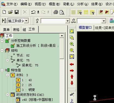
Task: Click the Zoom Fit magnifier icon
Action: click(72, 31)
